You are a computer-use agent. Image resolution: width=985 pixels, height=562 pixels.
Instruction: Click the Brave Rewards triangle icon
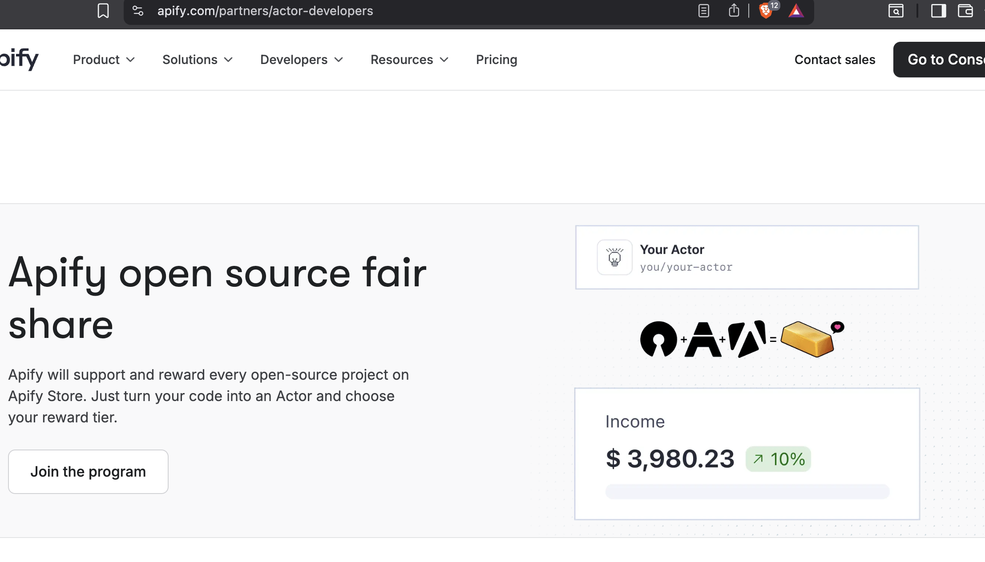pos(796,11)
